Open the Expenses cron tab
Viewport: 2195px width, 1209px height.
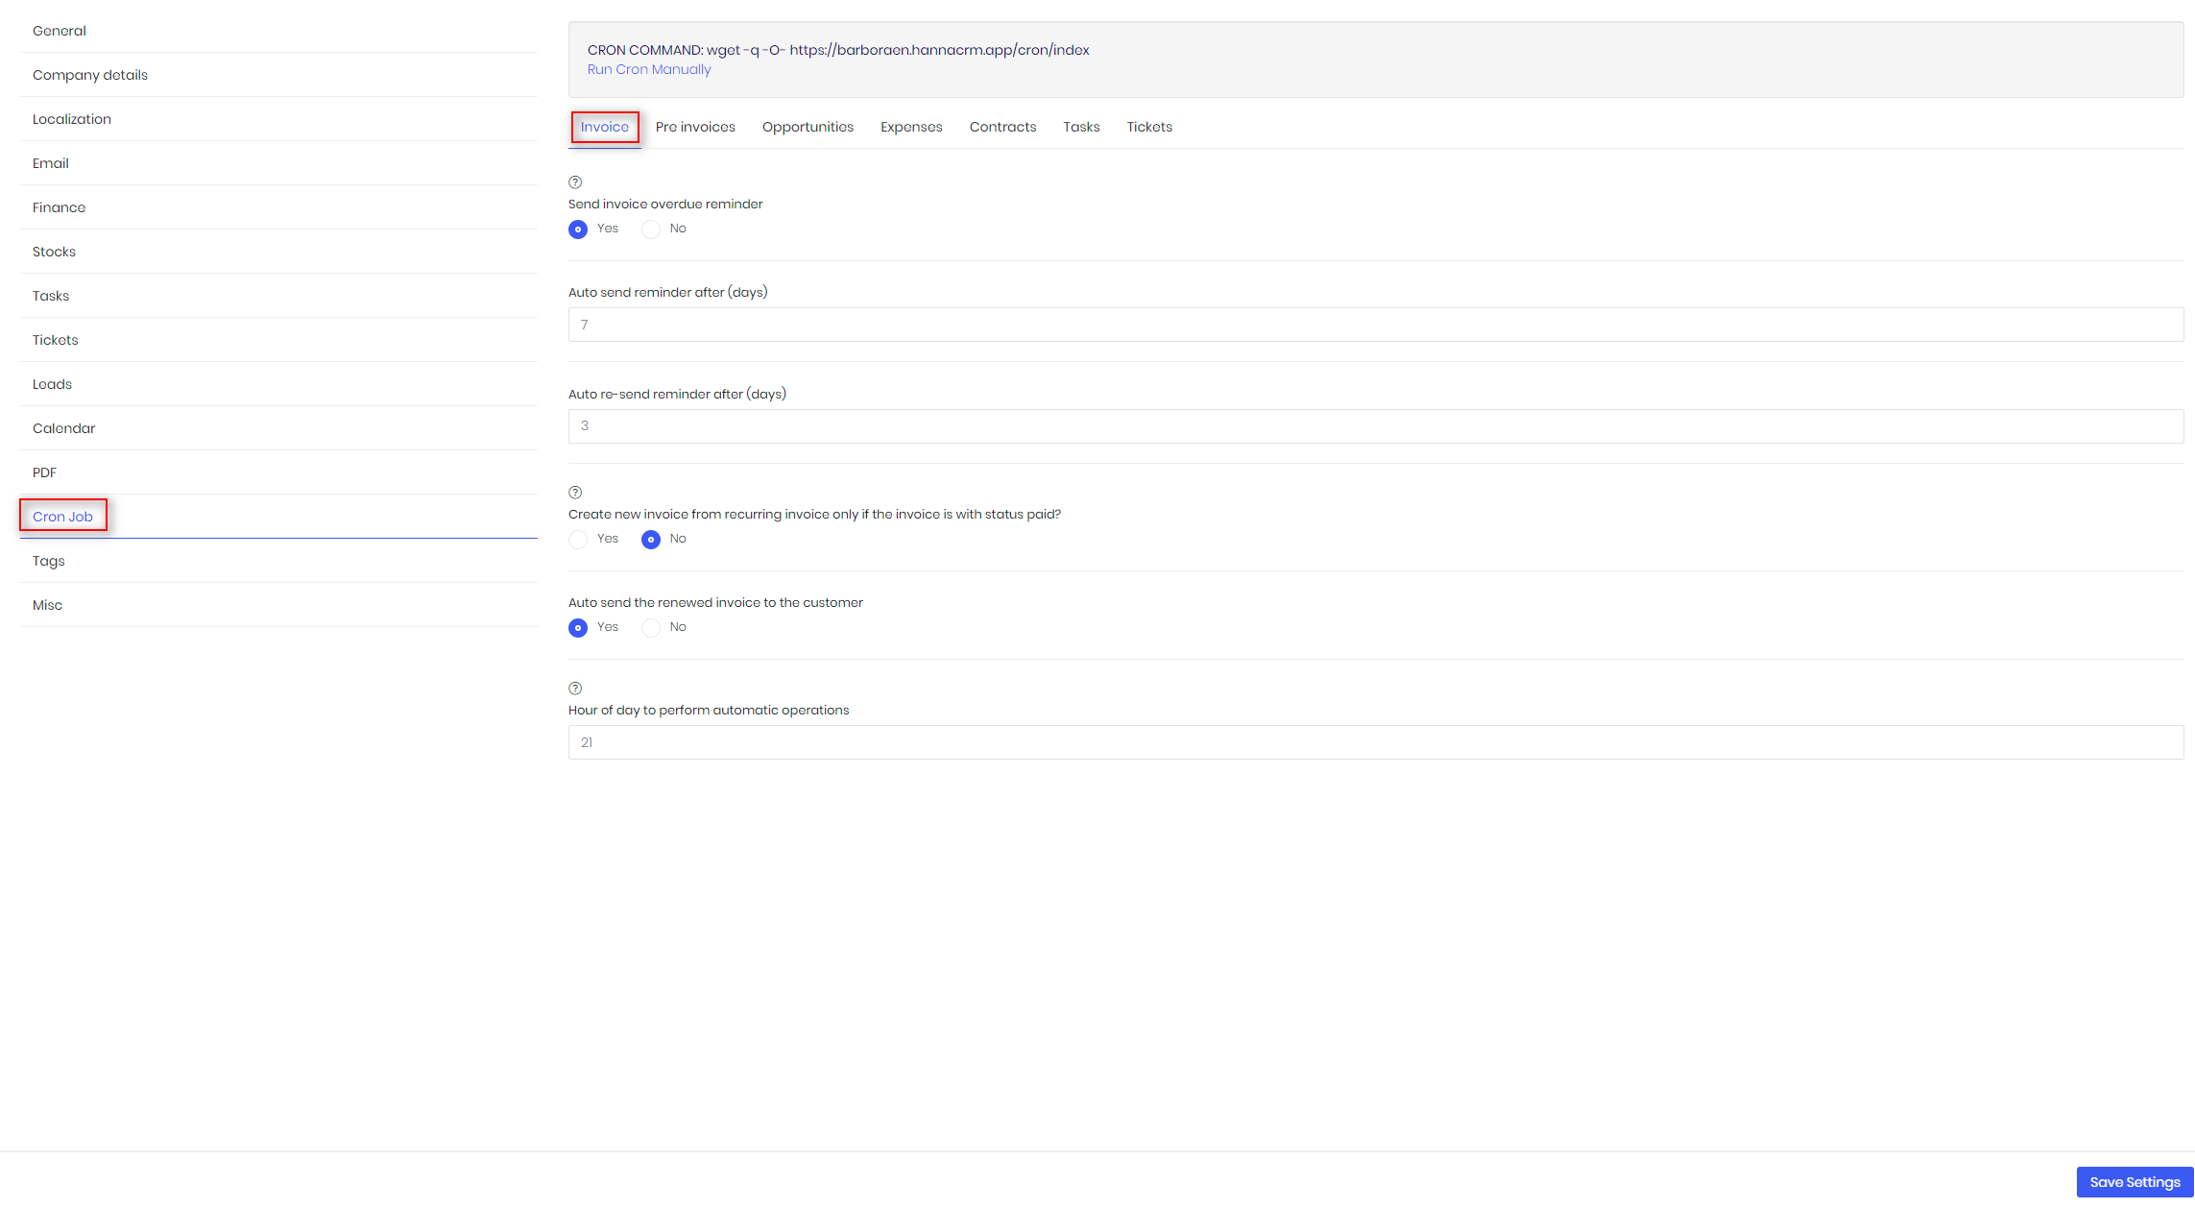coord(911,127)
